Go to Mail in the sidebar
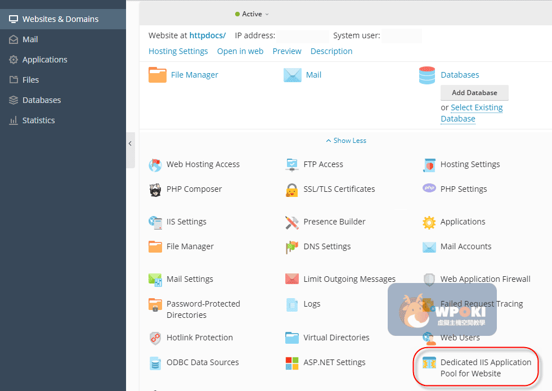The image size is (552, 391). point(30,39)
